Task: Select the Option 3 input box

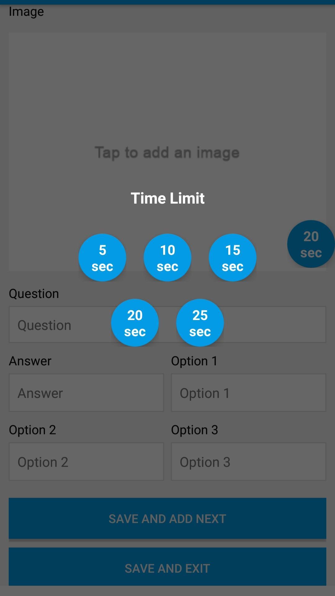Action: point(248,462)
